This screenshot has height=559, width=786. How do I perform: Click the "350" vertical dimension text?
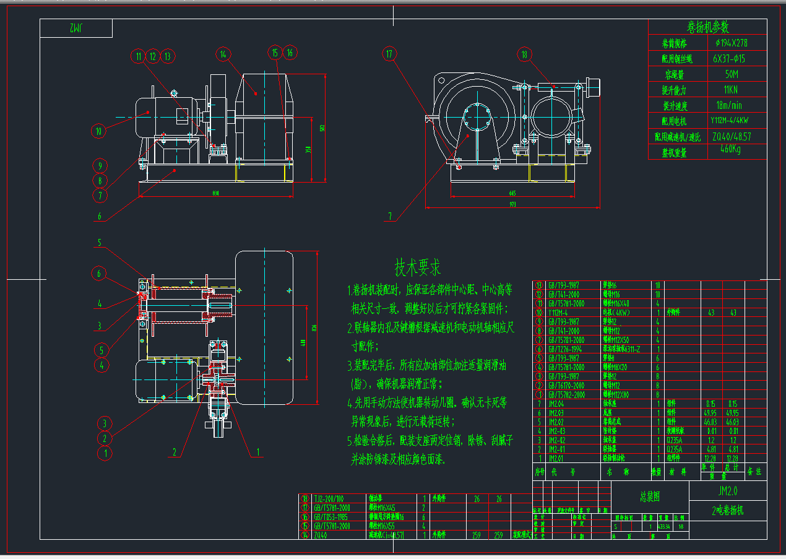pos(308,150)
